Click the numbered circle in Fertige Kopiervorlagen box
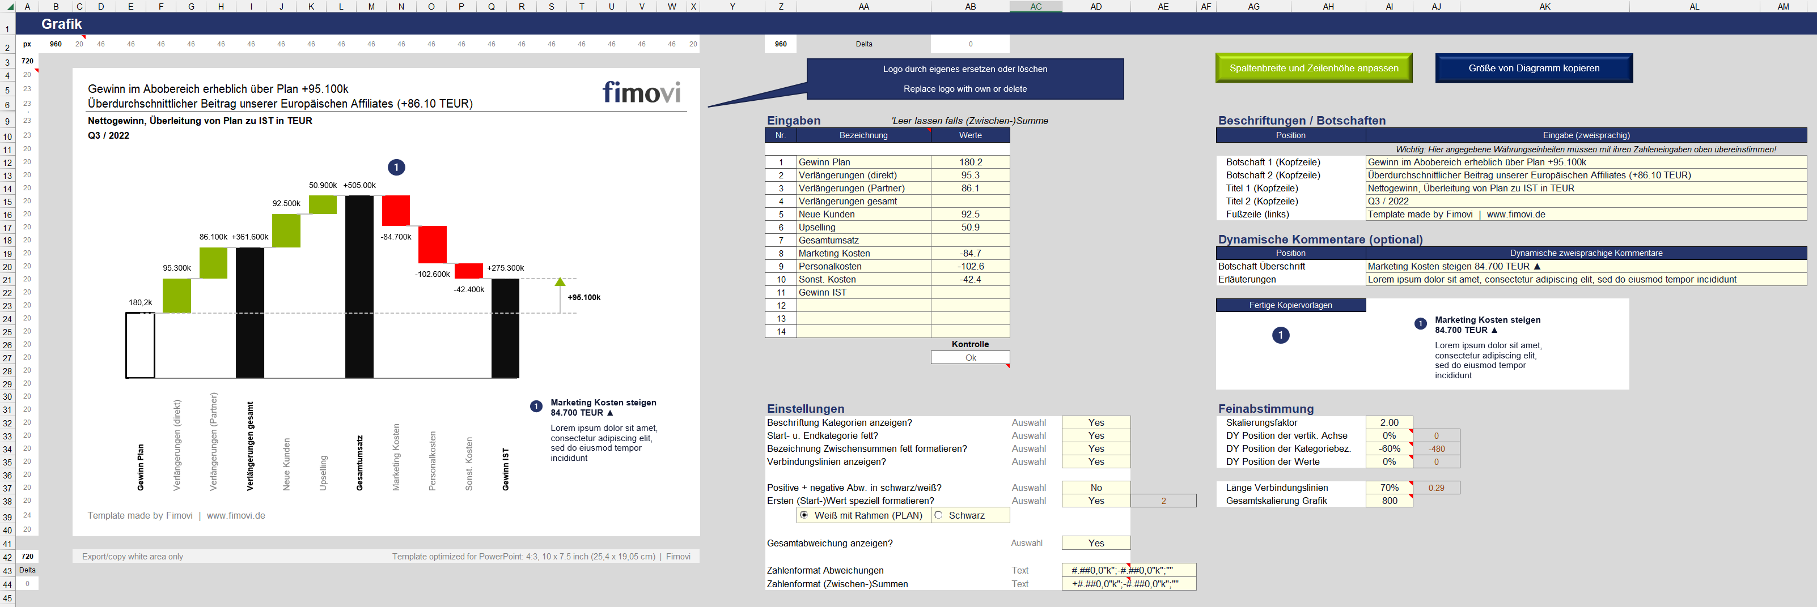The width and height of the screenshot is (1817, 607). click(x=1281, y=335)
